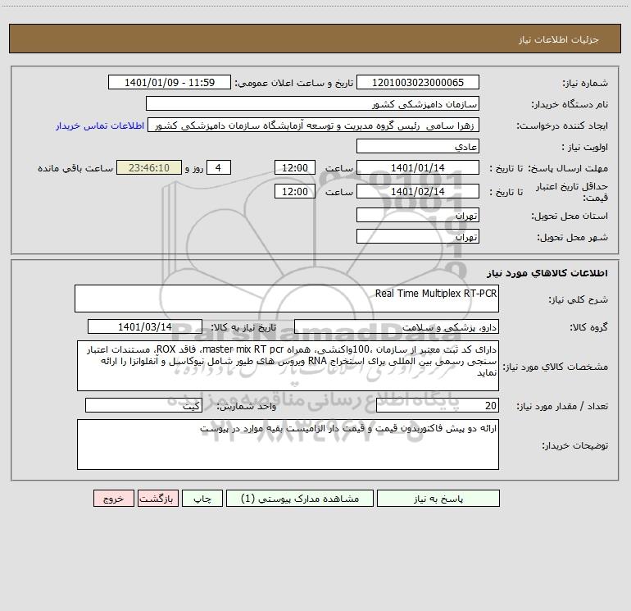Select the need number field 1201003023000065
The image size is (631, 611).
tap(418, 82)
